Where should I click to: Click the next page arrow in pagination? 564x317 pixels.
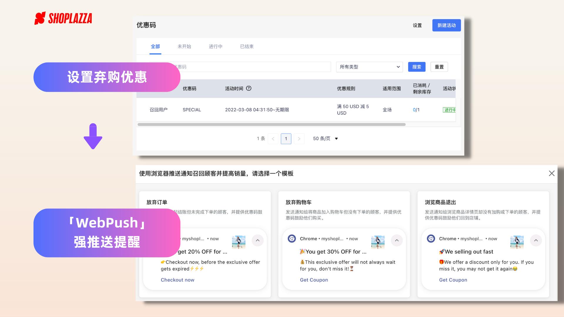click(299, 139)
